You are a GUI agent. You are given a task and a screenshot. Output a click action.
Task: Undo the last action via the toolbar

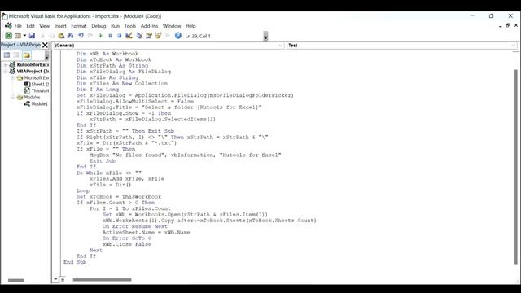(81, 36)
